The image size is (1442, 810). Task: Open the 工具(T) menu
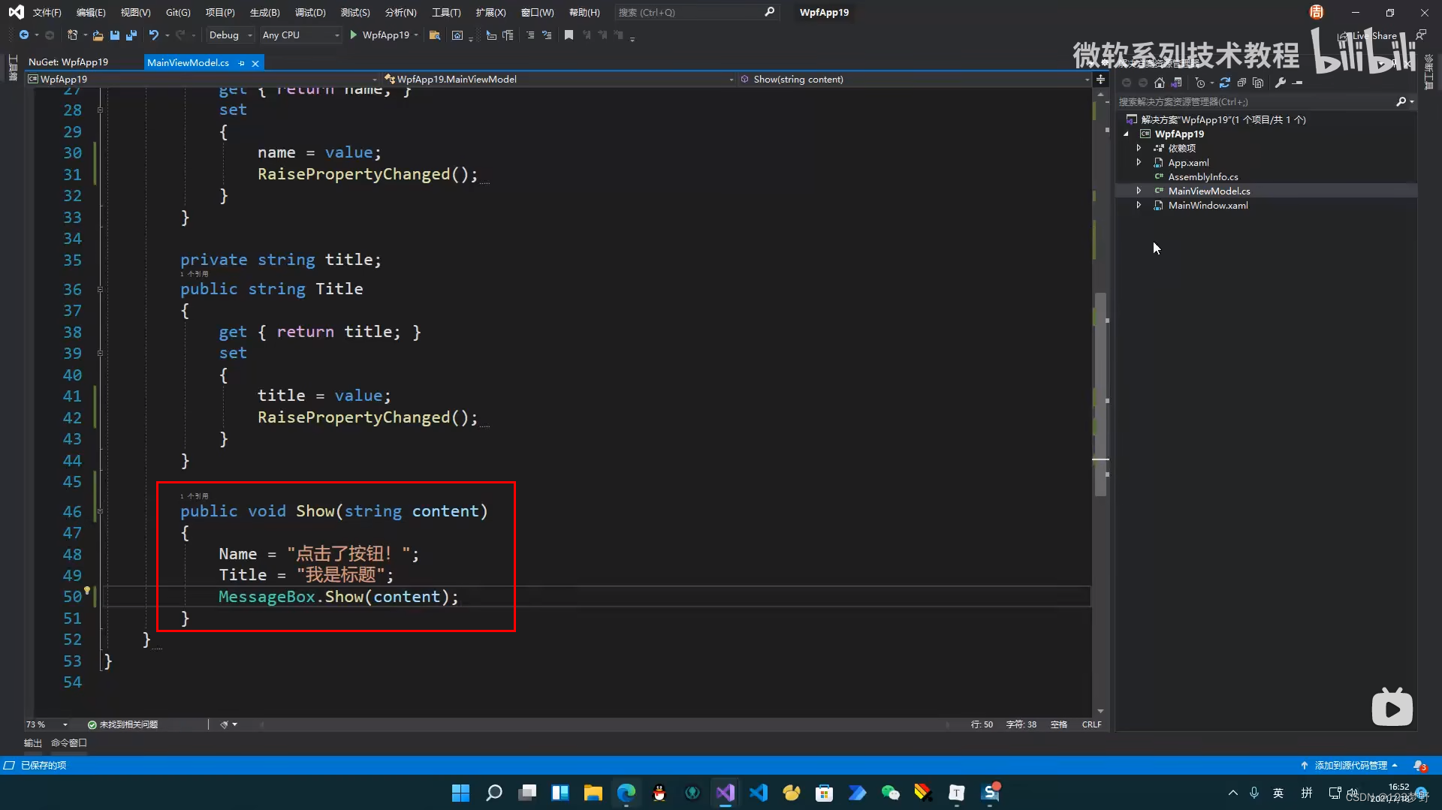[446, 12]
